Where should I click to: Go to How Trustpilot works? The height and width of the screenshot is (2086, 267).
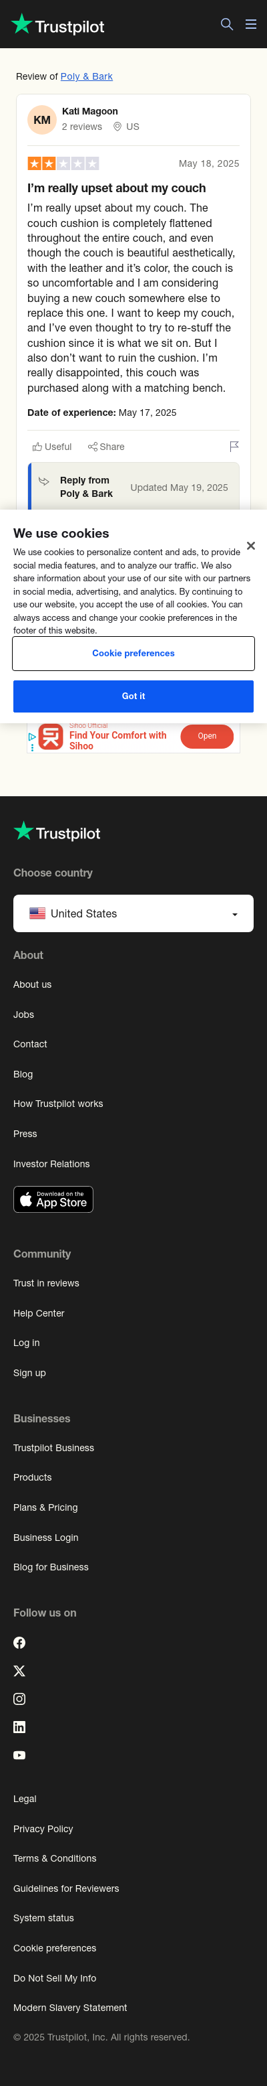58,1104
